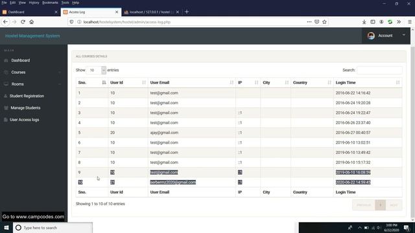Open the Tools menu
415x233 pixels.
pyautogui.click(x=65, y=3)
